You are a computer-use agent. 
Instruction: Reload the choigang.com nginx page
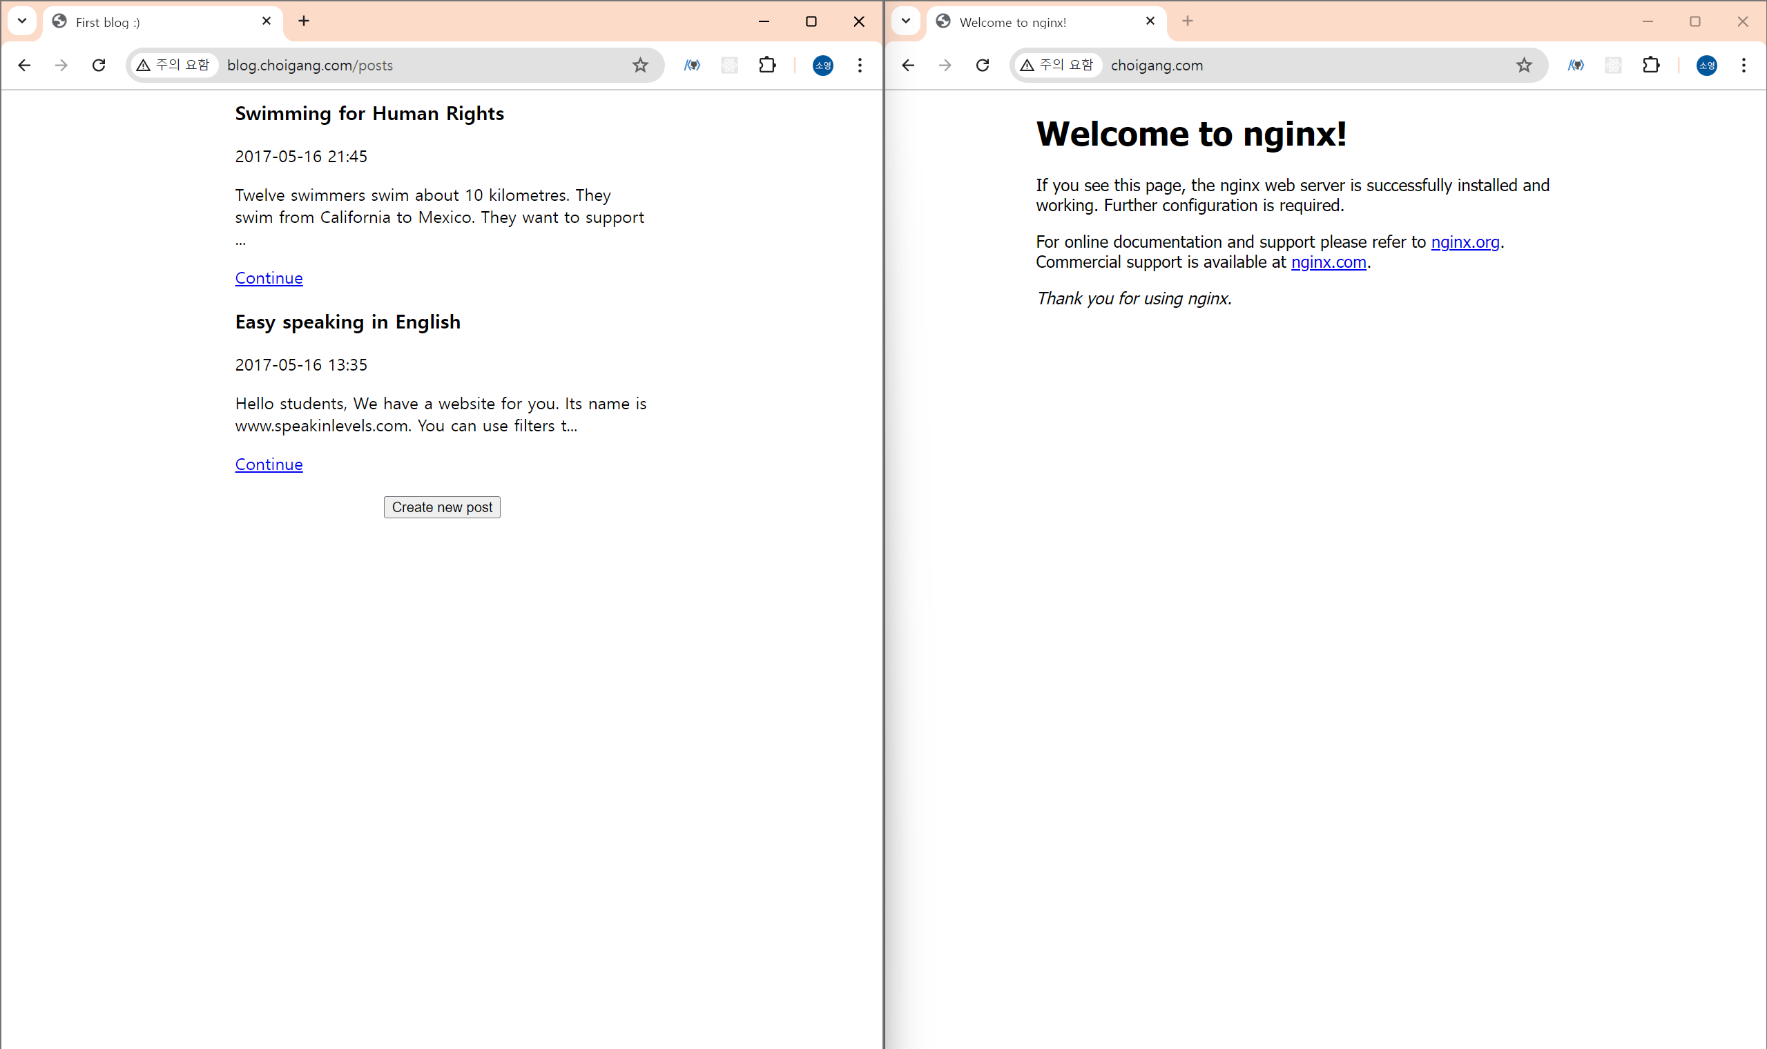[983, 65]
